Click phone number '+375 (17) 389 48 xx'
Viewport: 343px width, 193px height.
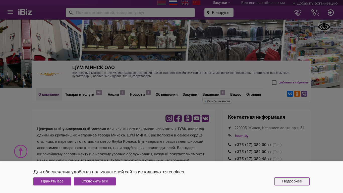pyautogui.click(x=253, y=159)
